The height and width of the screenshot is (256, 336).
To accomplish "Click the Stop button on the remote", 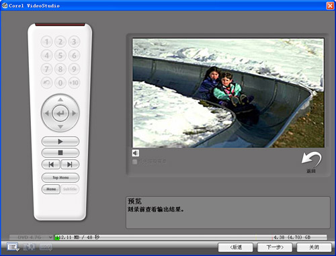I will [60, 153].
